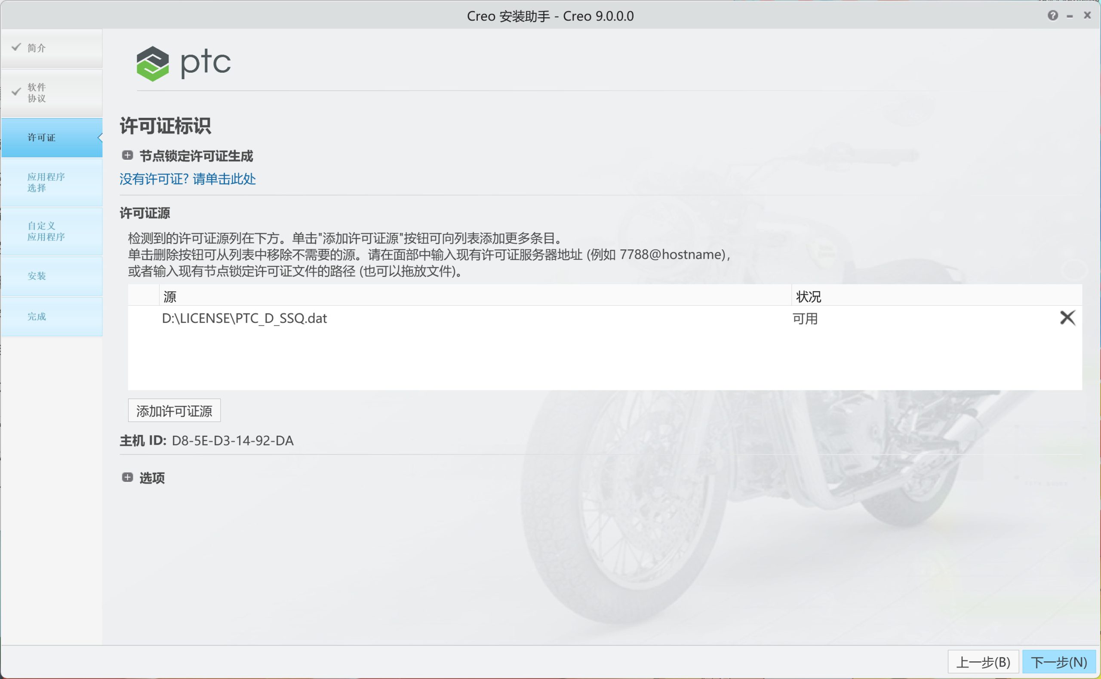Click the 源 column header
The width and height of the screenshot is (1101, 679).
(x=170, y=296)
